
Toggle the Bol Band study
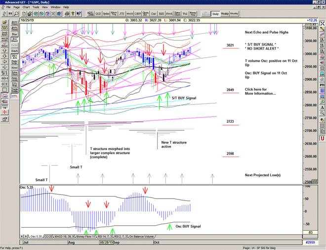[14, 40]
